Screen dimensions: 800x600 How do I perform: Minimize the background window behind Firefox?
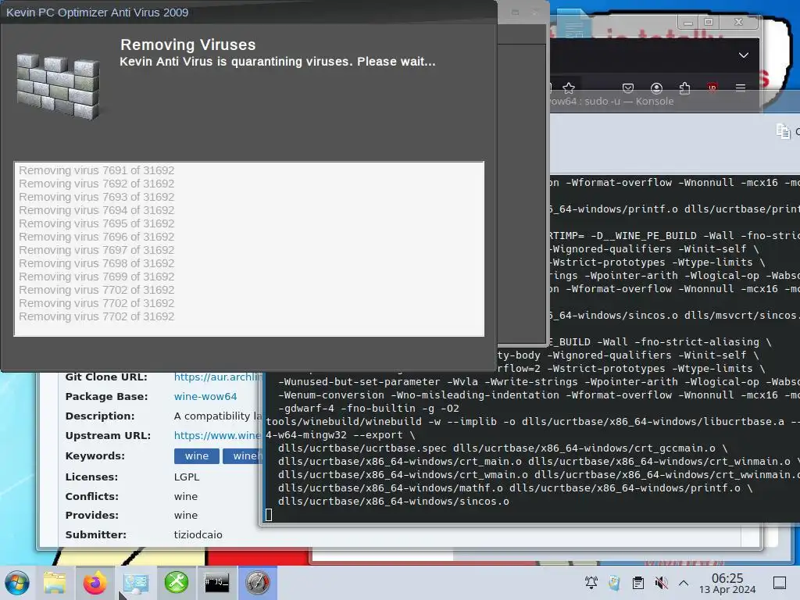[688, 22]
